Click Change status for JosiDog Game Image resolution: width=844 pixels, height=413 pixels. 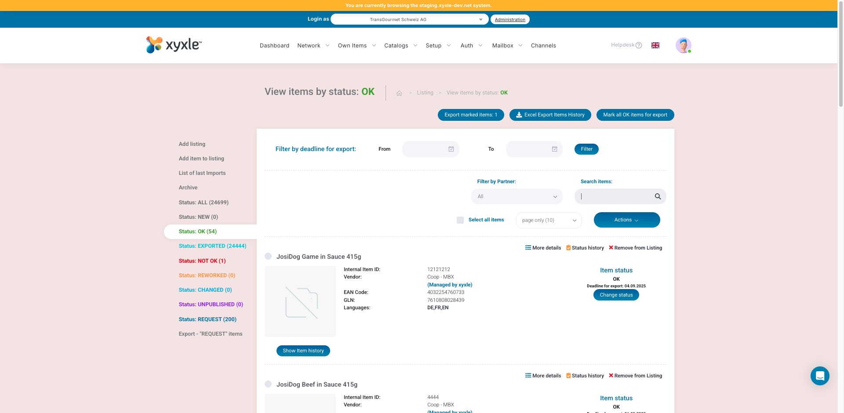pyautogui.click(x=616, y=295)
